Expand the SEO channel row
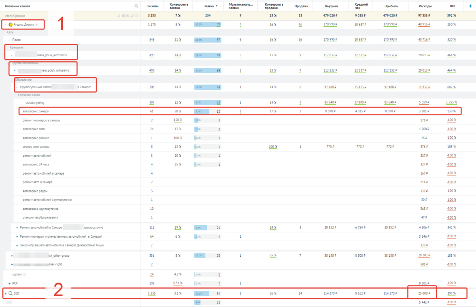The width and height of the screenshot is (476, 308). coord(5,293)
